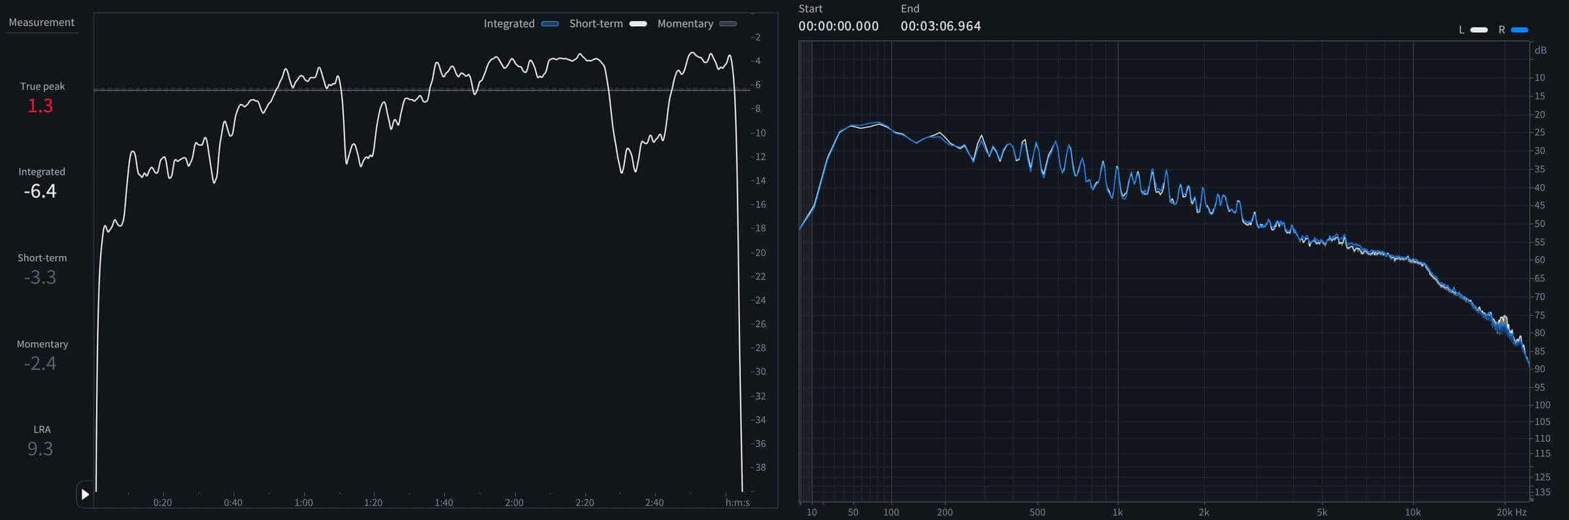Screen dimensions: 1569x520
Task: Select the LRA value 9.3
Action: click(40, 449)
